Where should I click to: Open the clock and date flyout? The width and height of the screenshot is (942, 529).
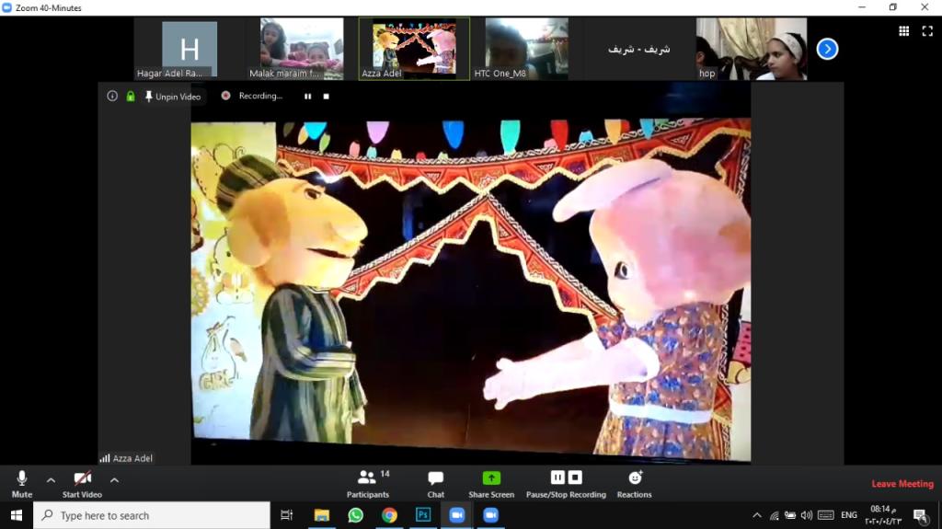click(x=883, y=515)
